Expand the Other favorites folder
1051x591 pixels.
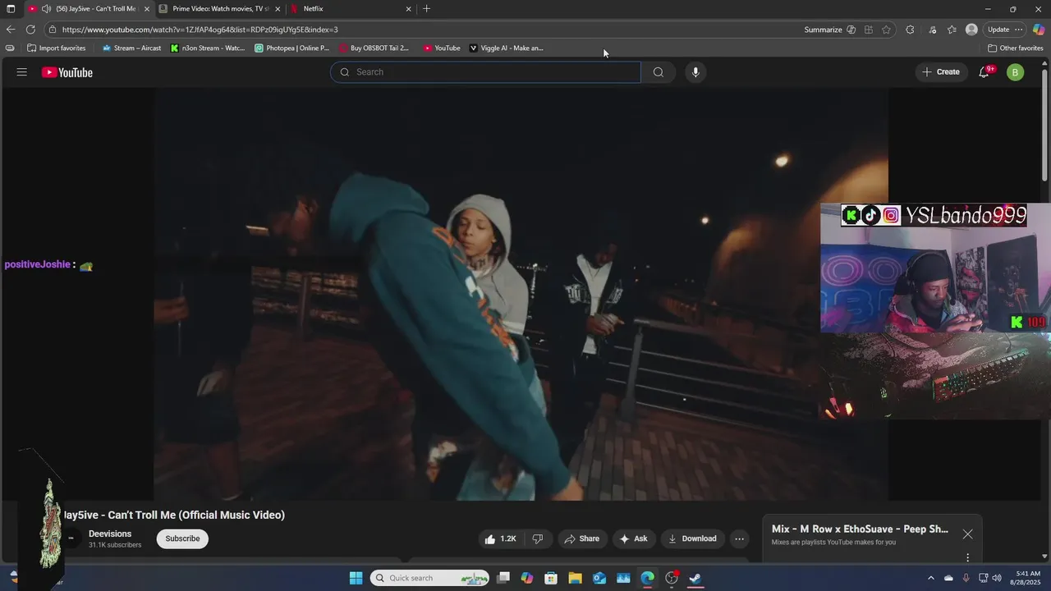coord(1016,48)
